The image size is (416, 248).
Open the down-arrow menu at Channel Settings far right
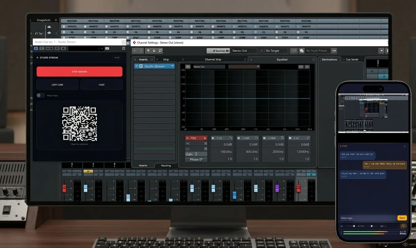click(x=382, y=51)
